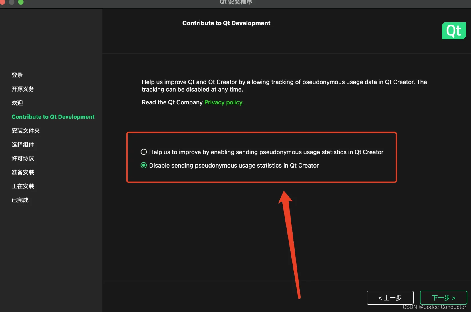This screenshot has height=312, width=471.
Task: Go to the 选择组件 step
Action: pos(23,144)
